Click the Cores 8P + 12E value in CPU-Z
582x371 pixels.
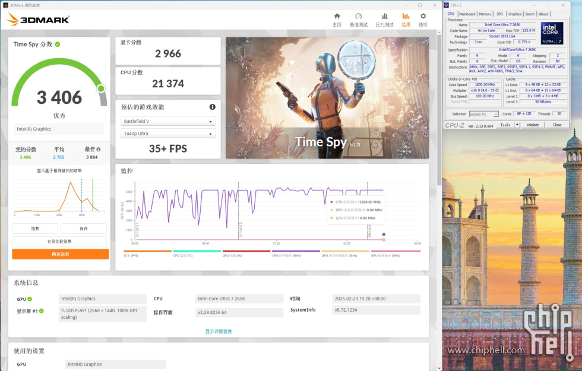[x=524, y=114]
